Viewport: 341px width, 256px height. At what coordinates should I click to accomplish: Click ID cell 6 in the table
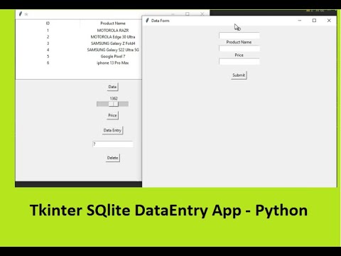pos(48,63)
